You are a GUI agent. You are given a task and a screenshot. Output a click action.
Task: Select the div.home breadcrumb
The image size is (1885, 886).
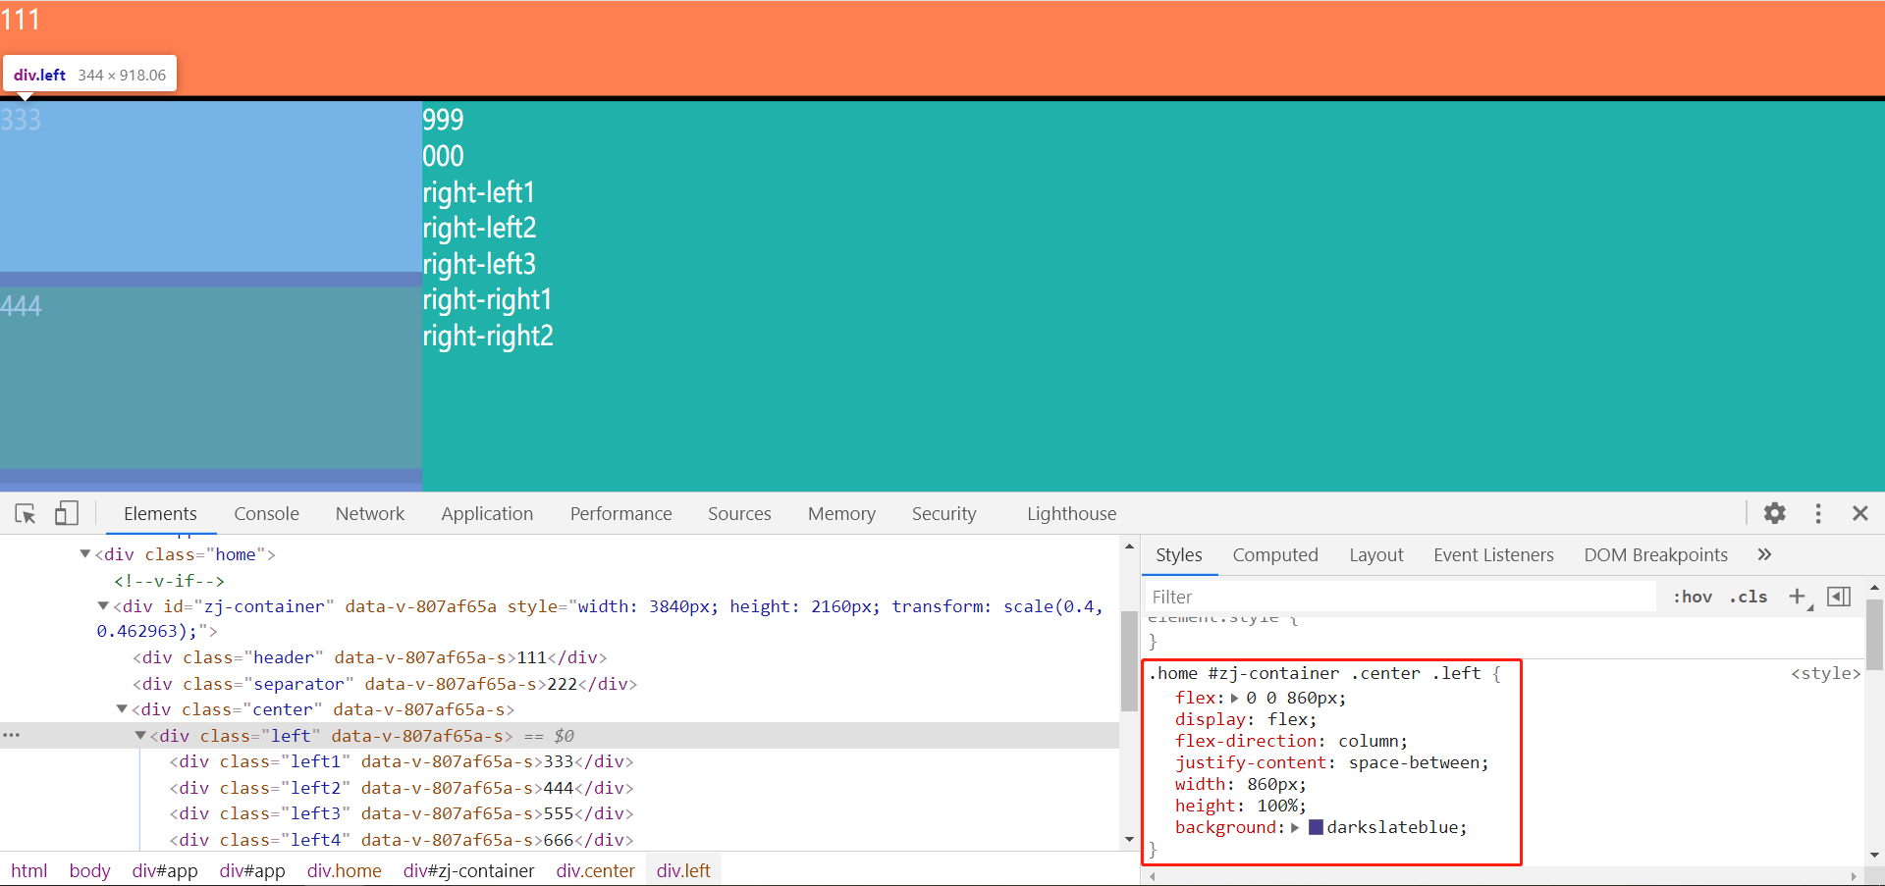[344, 870]
